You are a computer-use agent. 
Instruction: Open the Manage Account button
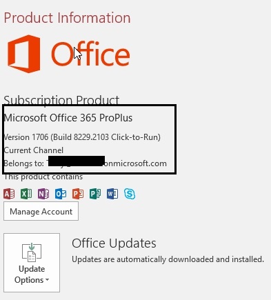(x=41, y=211)
